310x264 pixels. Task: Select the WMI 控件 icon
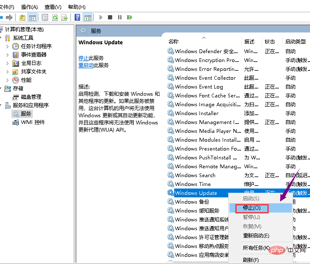(x=16, y=122)
